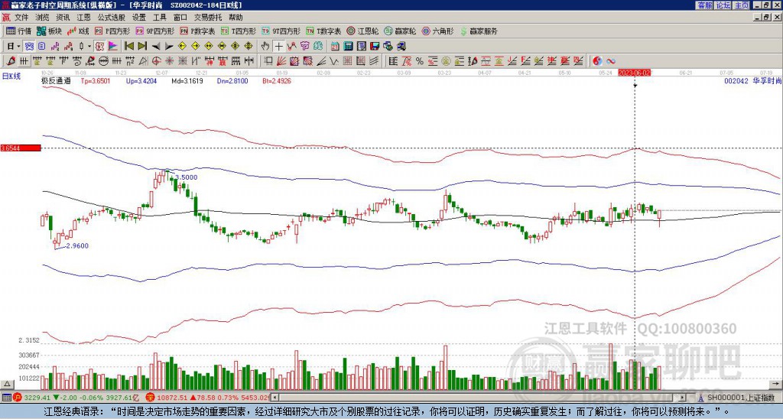Open the 9P四方形 tool

pos(155,31)
